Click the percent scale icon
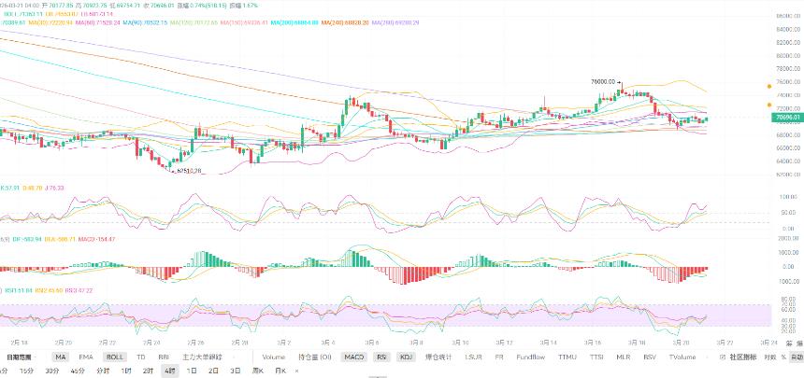Viewport: 804px width, 378px height. coord(783,357)
